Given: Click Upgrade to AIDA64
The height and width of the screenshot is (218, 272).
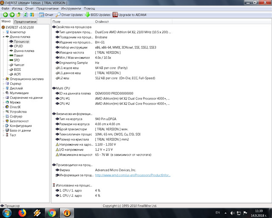Looking at the screenshot, I should click(x=129, y=15).
